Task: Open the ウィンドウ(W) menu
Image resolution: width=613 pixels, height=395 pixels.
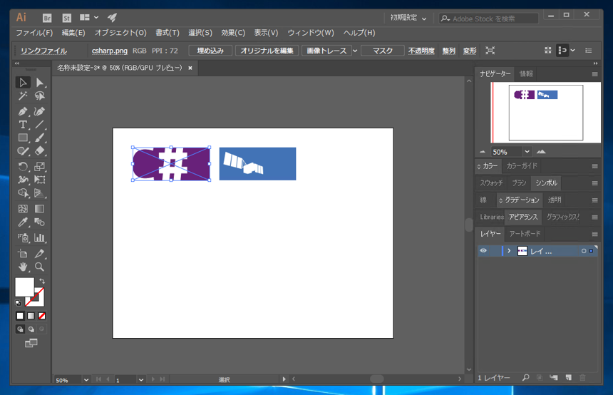Action: [311, 33]
